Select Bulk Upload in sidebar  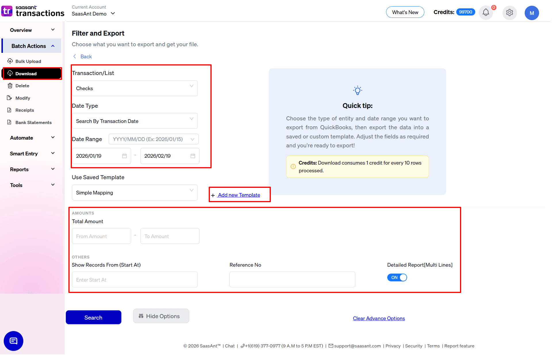point(28,61)
